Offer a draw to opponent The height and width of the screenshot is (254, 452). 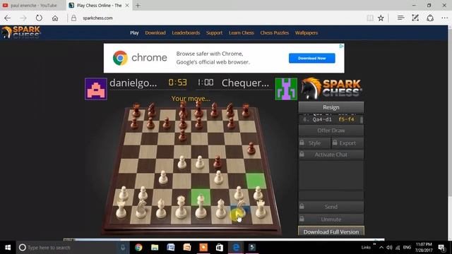coord(331,131)
